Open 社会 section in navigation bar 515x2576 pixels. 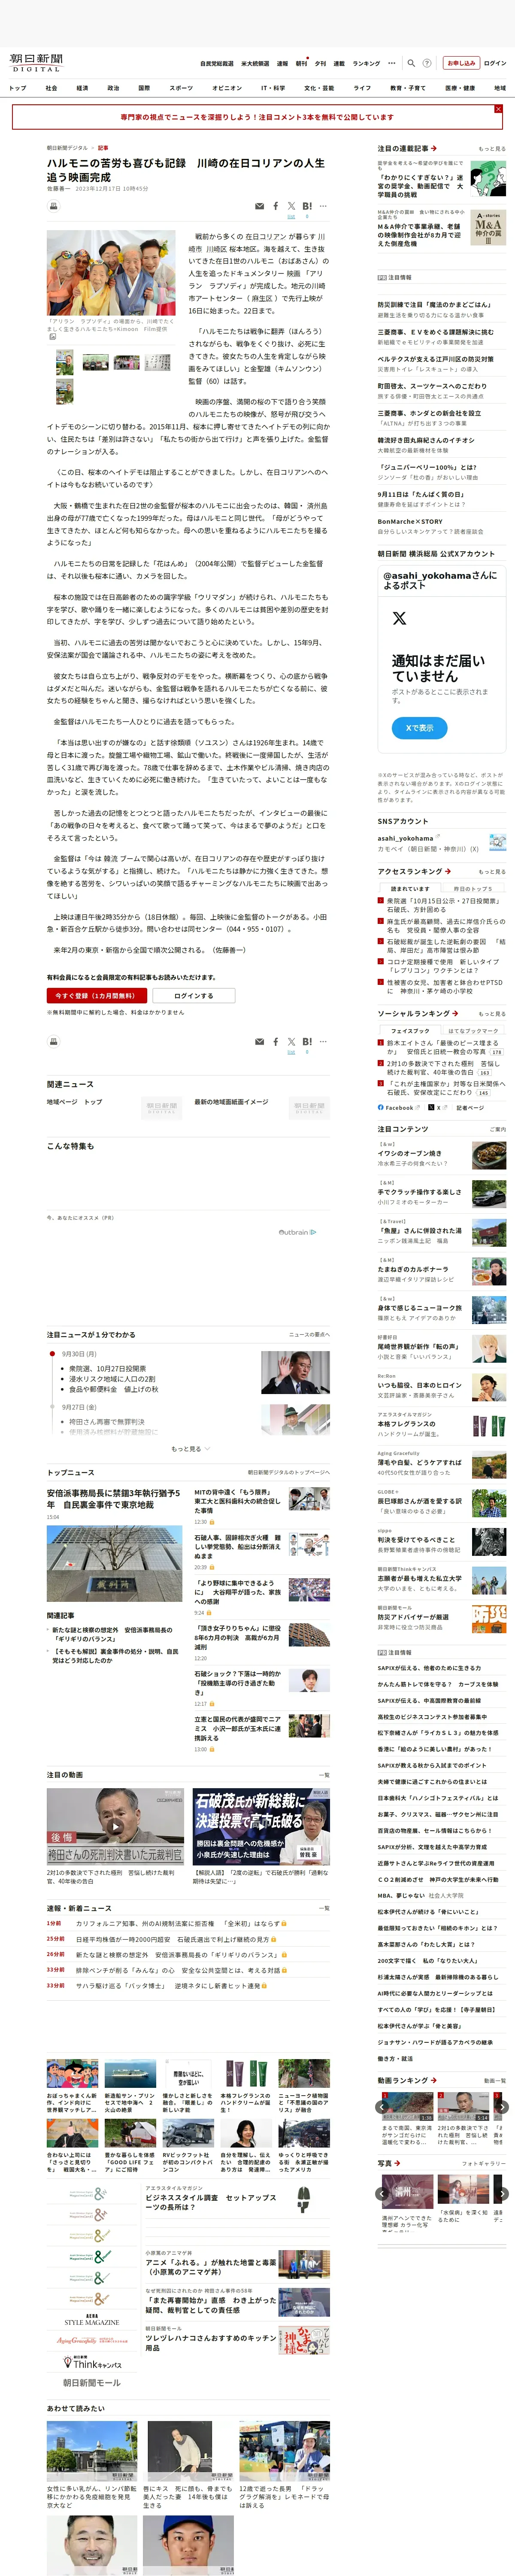(51, 88)
